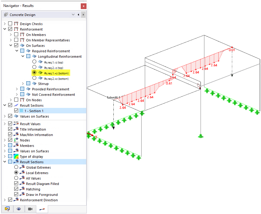Screen dimensions: 261x214
Task: Click the Design Checks frame icon
Action: [x=16, y=24]
